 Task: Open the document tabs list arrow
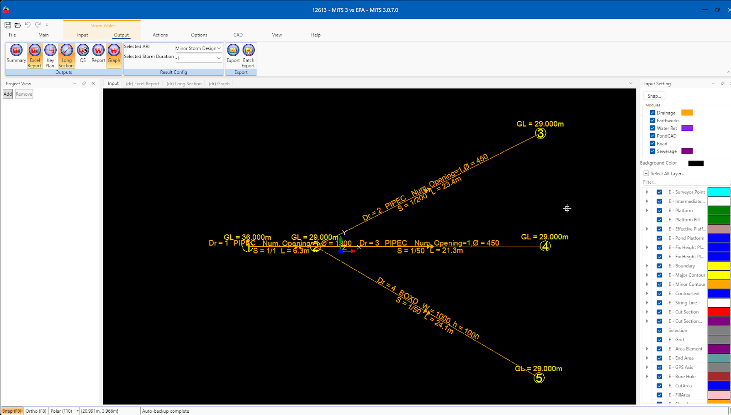(x=631, y=83)
